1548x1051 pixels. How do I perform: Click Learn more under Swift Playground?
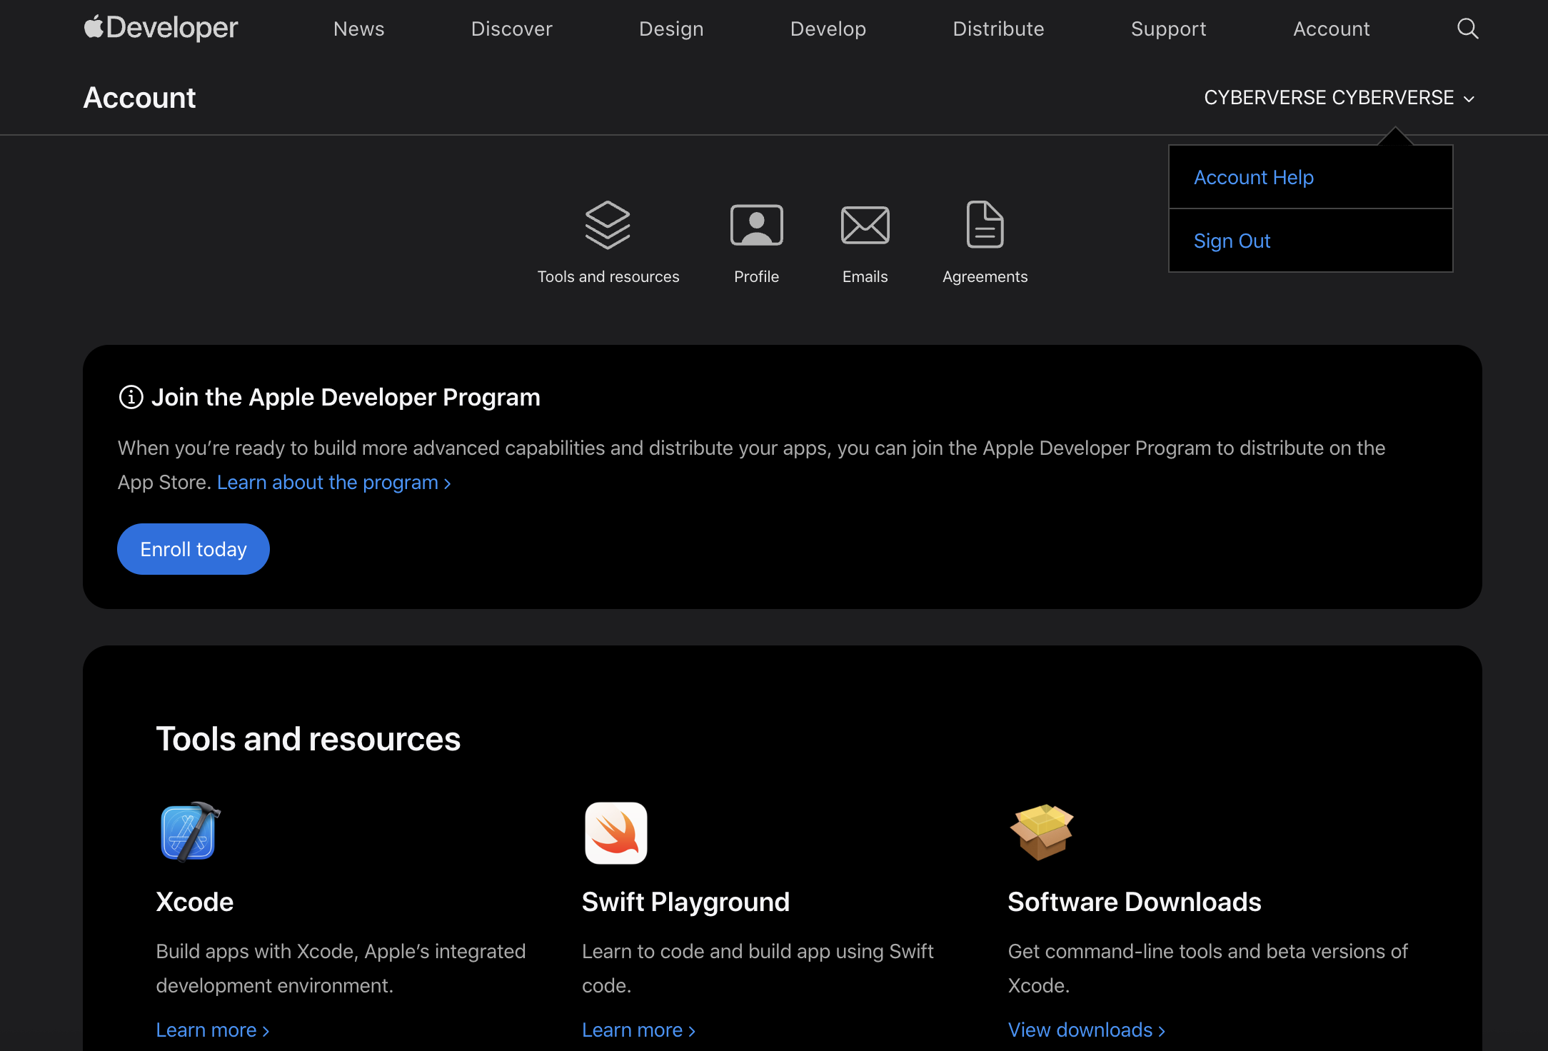638,1030
